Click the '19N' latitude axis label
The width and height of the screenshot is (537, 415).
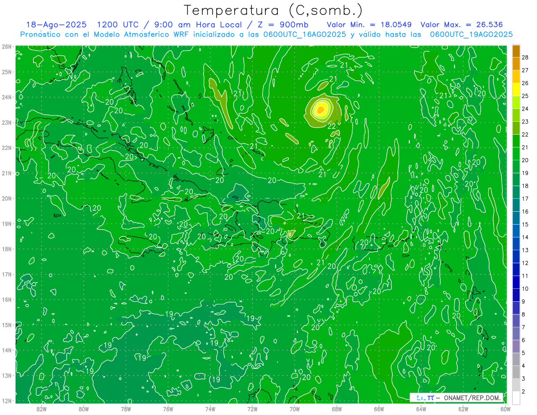[x=6, y=223]
